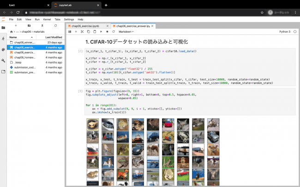This screenshot has height=187, width=300.
Task: Click the Python 3 kernel name
Action: [x=285, y=31]
